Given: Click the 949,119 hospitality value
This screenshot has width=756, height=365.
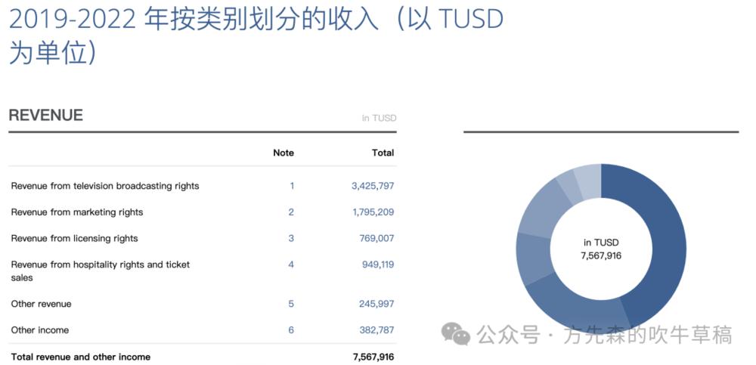Looking at the screenshot, I should coord(376,264).
